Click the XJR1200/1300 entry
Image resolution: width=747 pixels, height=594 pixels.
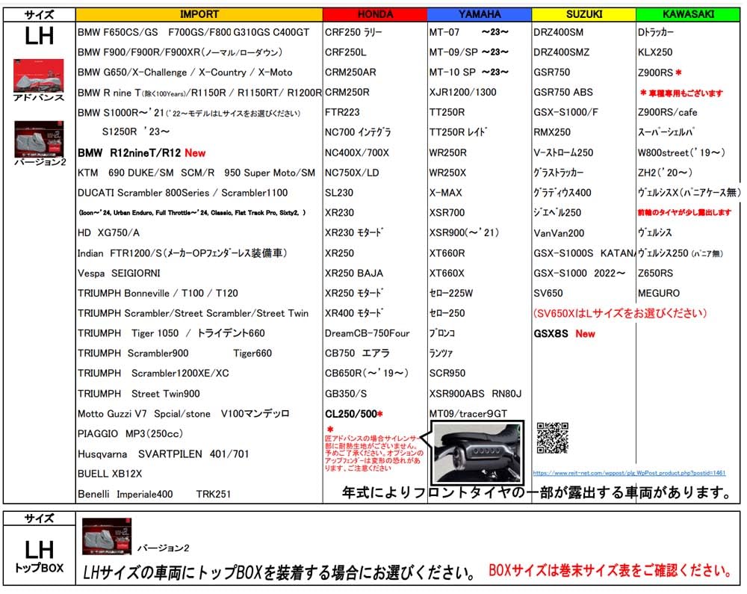tap(462, 92)
